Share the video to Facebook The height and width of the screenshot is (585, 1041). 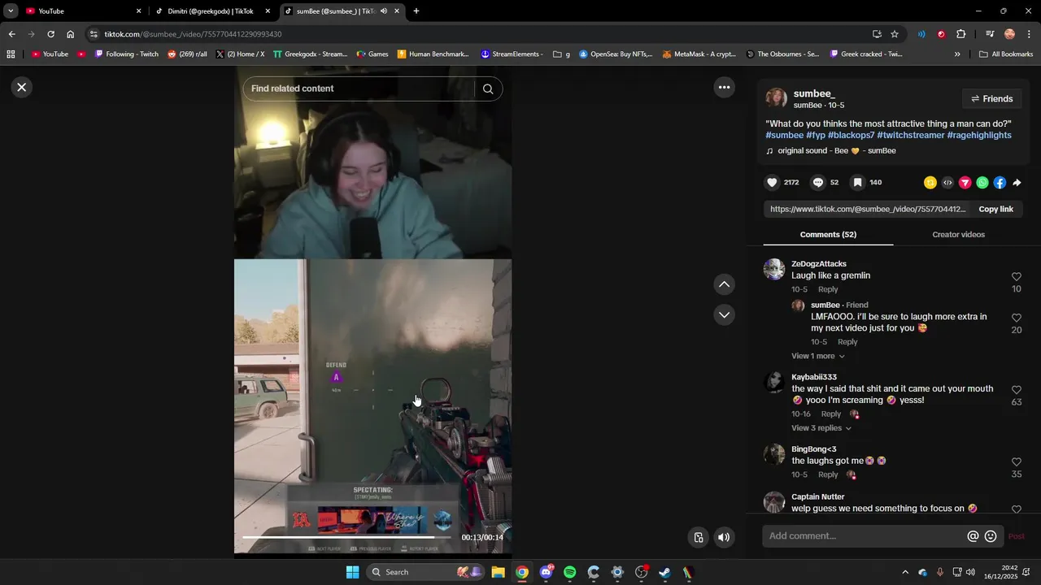point(1000,183)
